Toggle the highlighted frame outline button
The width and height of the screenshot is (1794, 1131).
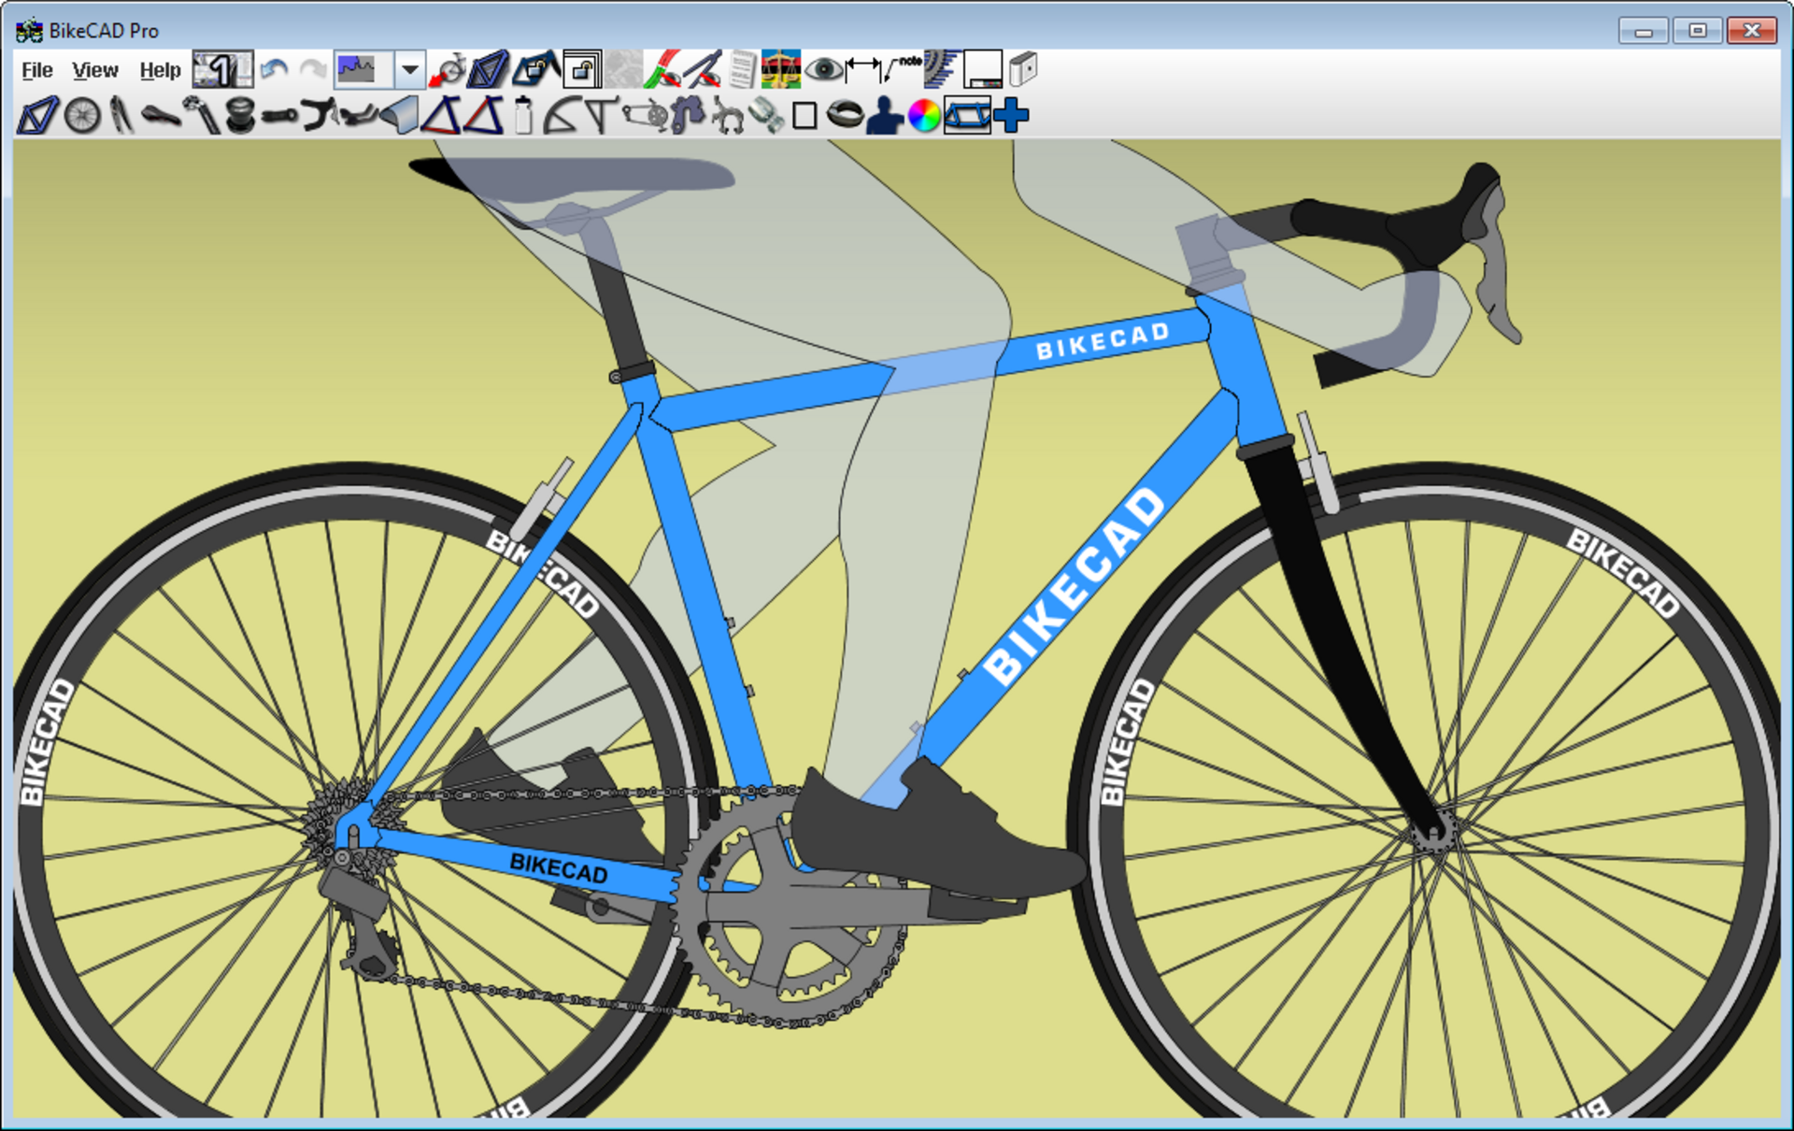point(967,116)
